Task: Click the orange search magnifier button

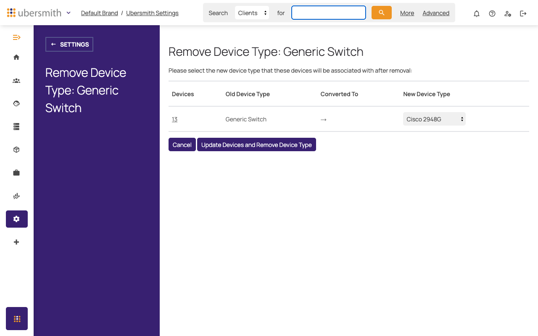Action: click(382, 13)
